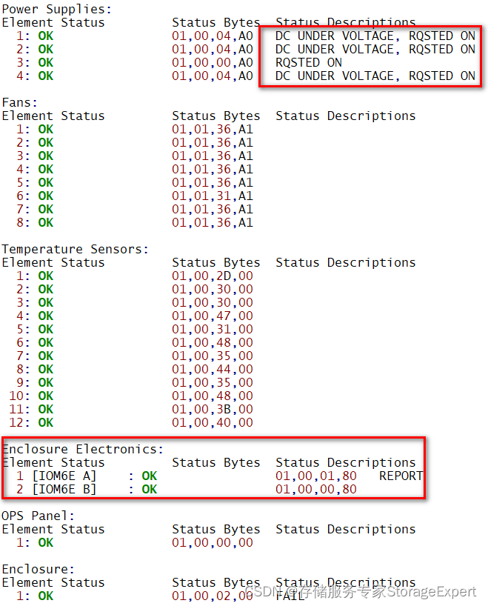Click Power Supply 2 status bytes 01,00,04,A0
This screenshot has width=488, height=606.
click(213, 50)
